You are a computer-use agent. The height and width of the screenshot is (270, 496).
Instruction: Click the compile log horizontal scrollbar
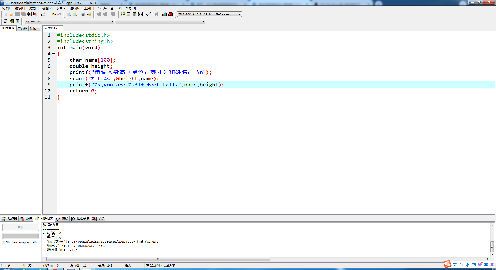coord(158,259)
